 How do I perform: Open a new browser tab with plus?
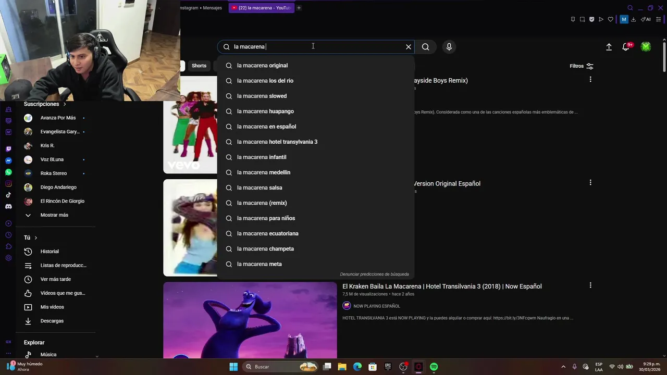pos(299,8)
